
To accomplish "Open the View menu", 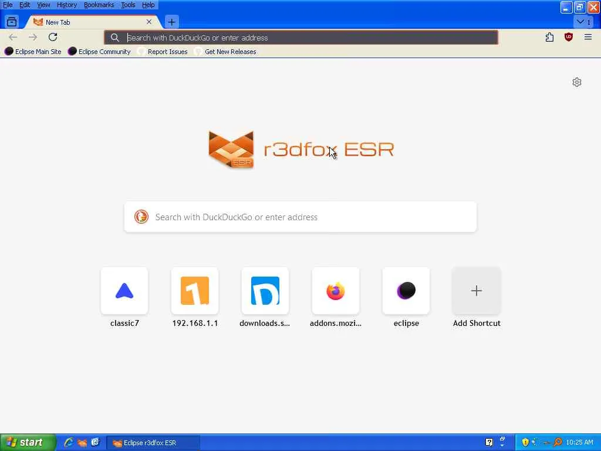I will 43,5.
